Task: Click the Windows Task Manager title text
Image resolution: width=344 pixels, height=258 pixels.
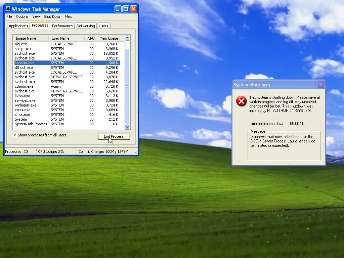Action: [36, 9]
